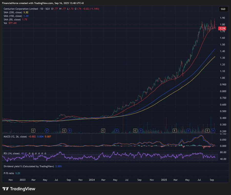Screen dimensions: 231x195
Task: Open the dividend marker near September 2023
Action: [x=70, y=131]
